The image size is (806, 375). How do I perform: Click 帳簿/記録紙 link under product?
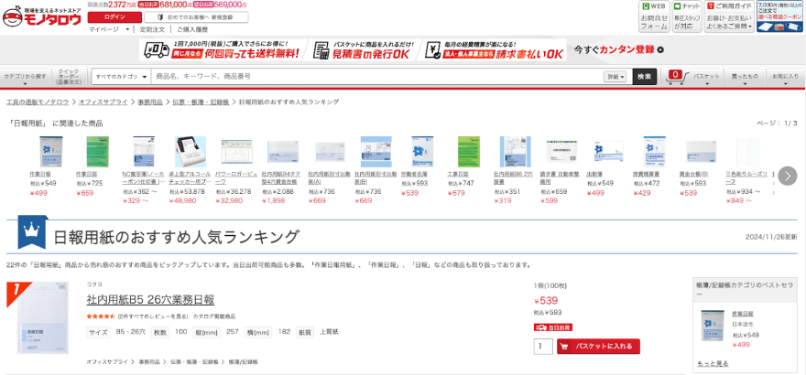243,361
